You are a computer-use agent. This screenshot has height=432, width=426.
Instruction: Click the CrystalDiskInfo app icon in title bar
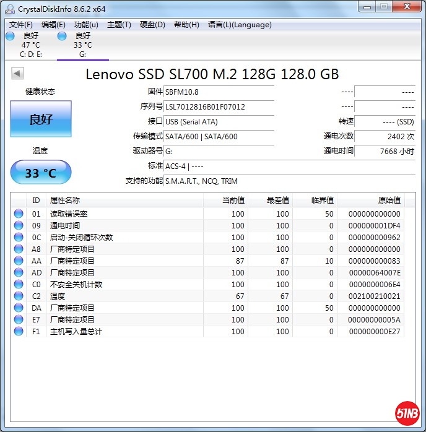[10, 9]
